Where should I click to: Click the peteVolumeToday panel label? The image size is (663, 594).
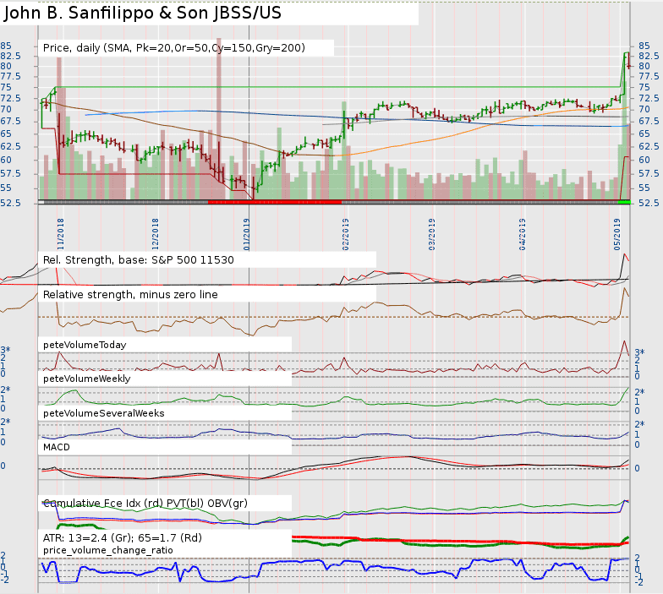(85, 345)
